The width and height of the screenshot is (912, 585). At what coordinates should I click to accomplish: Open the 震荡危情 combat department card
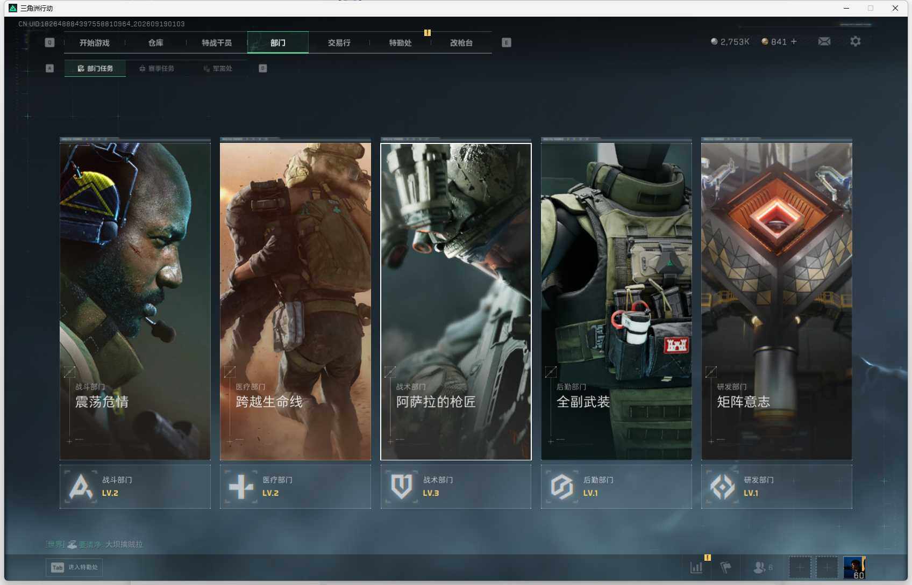coord(135,301)
